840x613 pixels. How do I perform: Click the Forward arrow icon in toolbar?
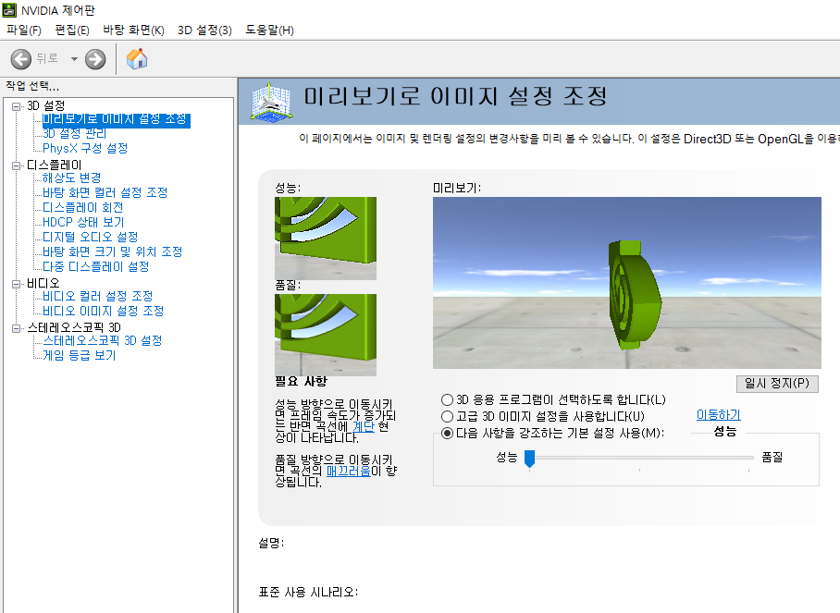(x=95, y=59)
